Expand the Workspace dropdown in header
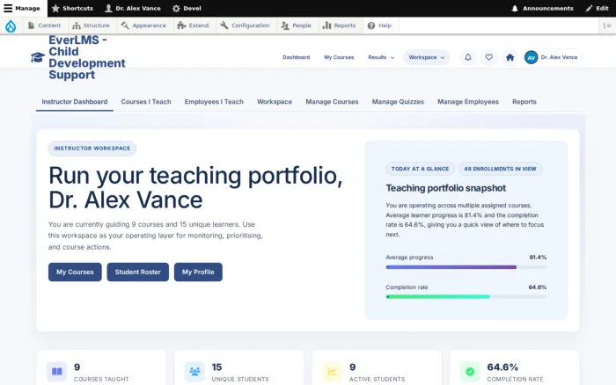Image resolution: width=616 pixels, height=385 pixels. pos(426,57)
